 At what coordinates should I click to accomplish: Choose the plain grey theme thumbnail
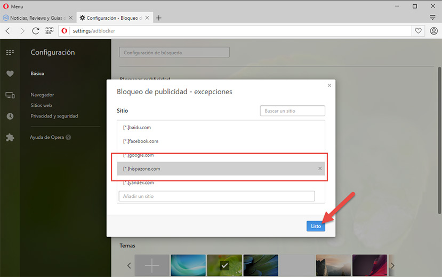297,265
